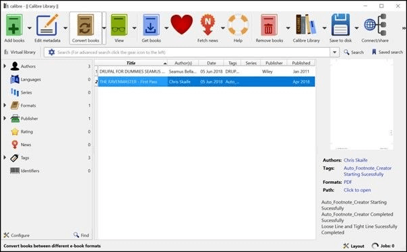Screen dimensions: 407x252
Task: Sort by the Date column header
Action: pos(212,63)
